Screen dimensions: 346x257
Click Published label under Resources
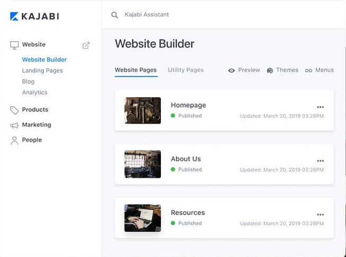190,223
